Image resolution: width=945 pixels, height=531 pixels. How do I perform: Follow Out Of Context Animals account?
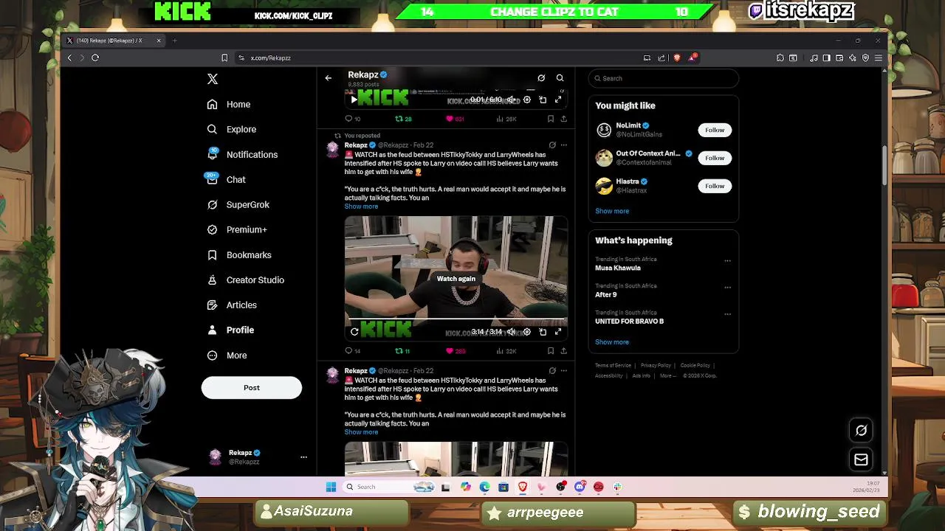tap(715, 158)
